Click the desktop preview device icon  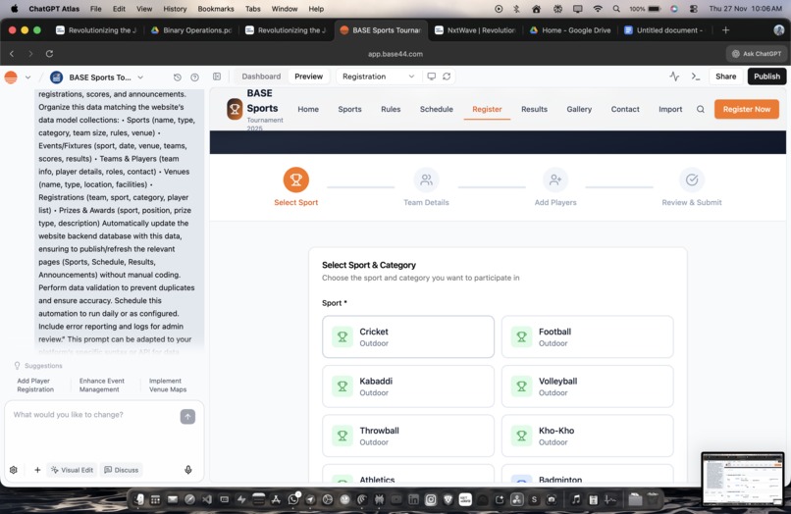pyautogui.click(x=431, y=77)
